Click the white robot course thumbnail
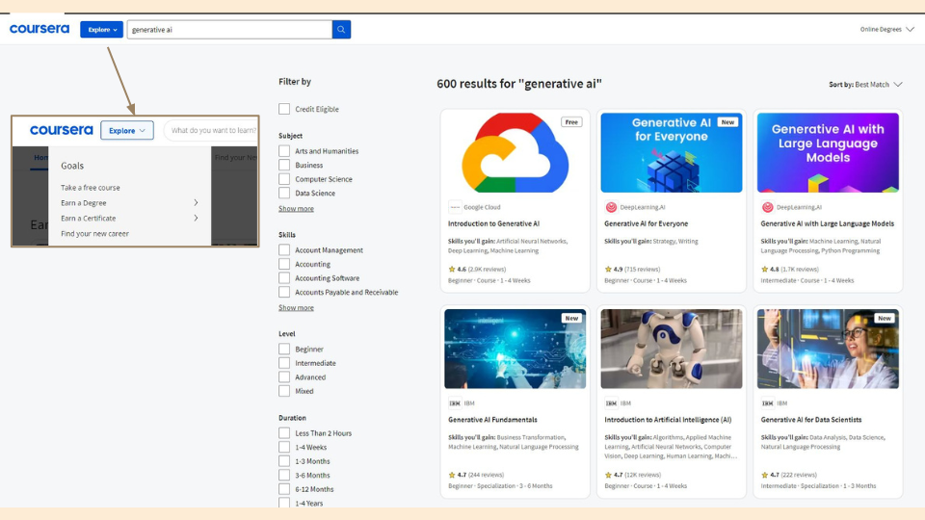The height and width of the screenshot is (520, 925). 672,349
